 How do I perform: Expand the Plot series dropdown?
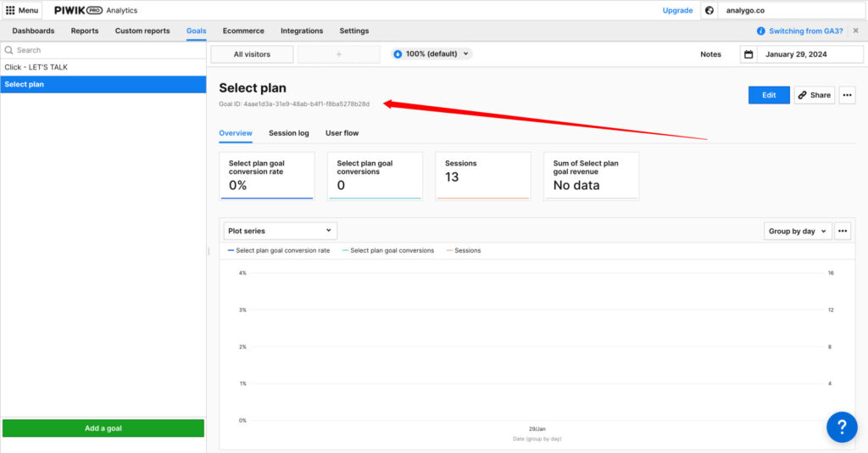tap(280, 231)
